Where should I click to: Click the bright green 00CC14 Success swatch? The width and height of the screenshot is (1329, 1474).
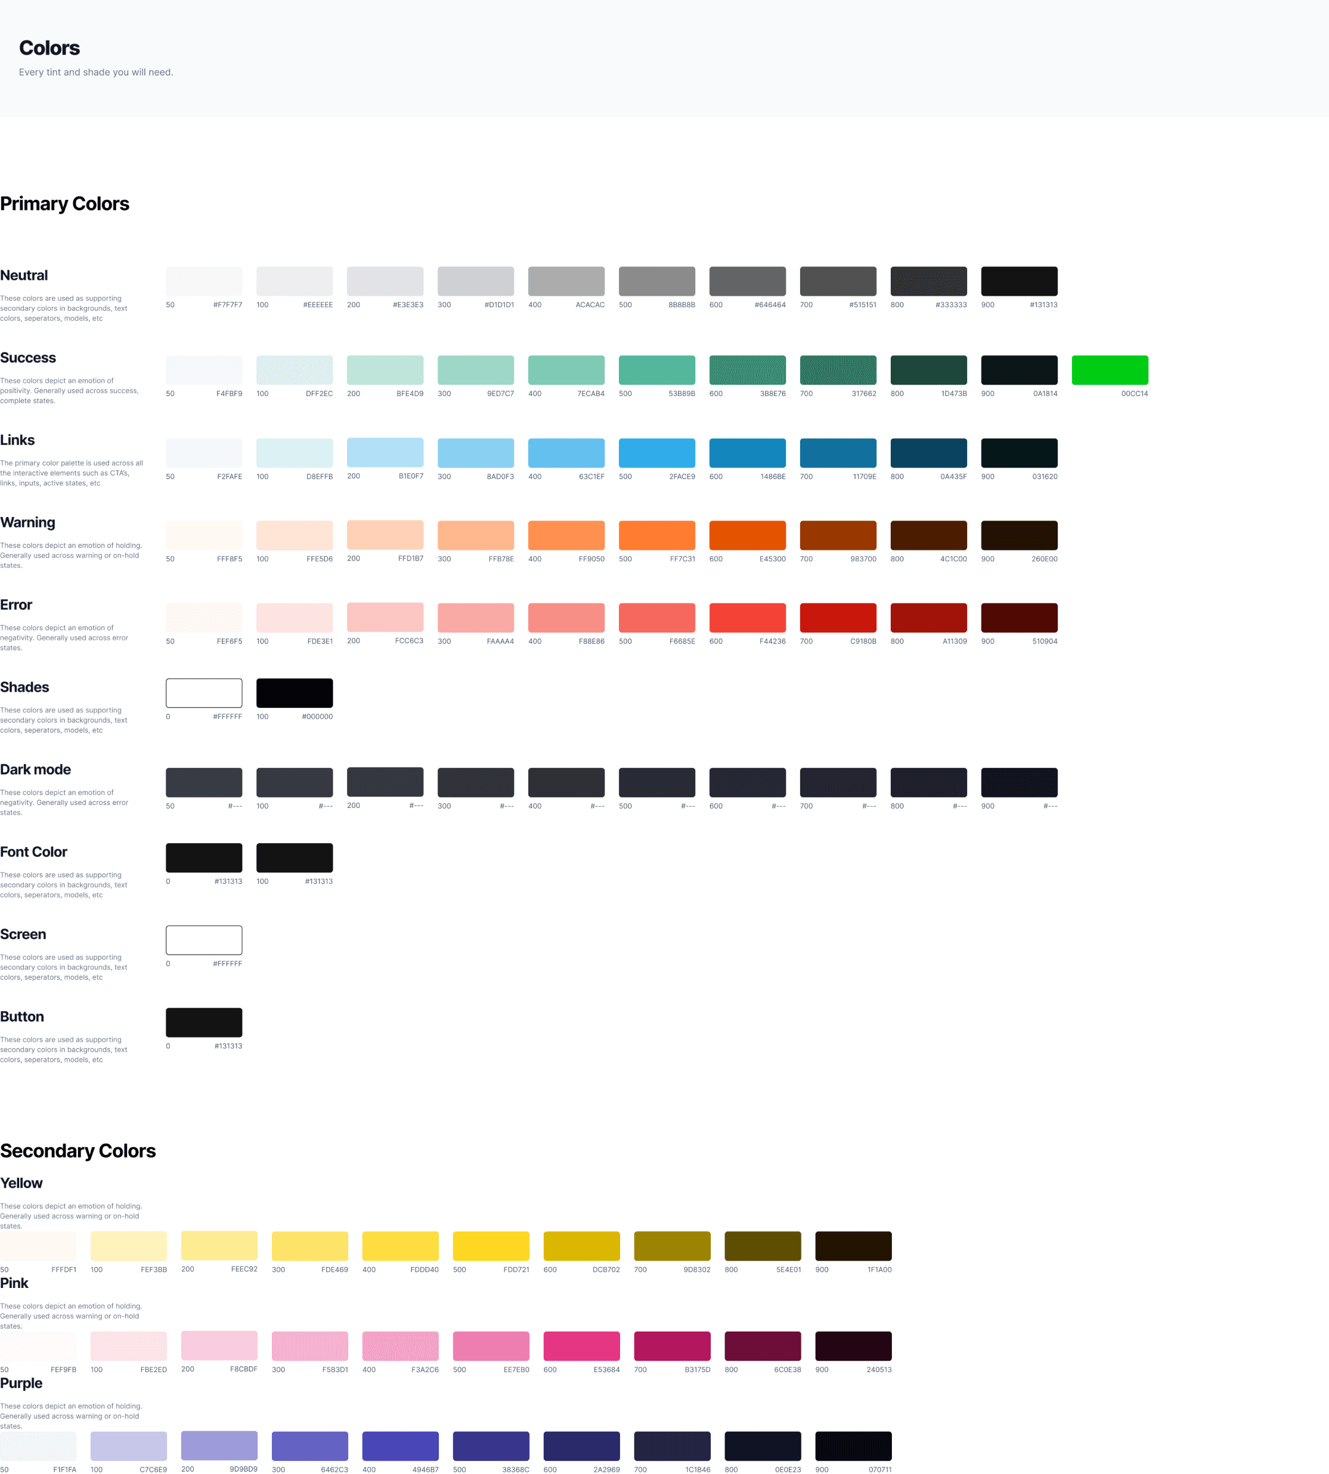[x=1109, y=370]
